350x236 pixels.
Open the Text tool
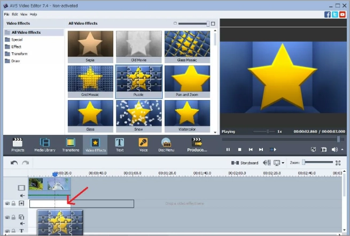[x=120, y=145]
